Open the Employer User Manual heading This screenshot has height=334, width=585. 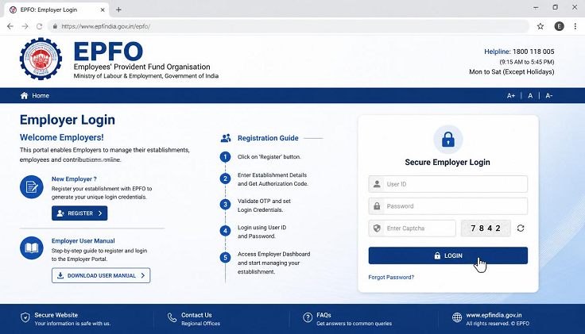click(83, 241)
